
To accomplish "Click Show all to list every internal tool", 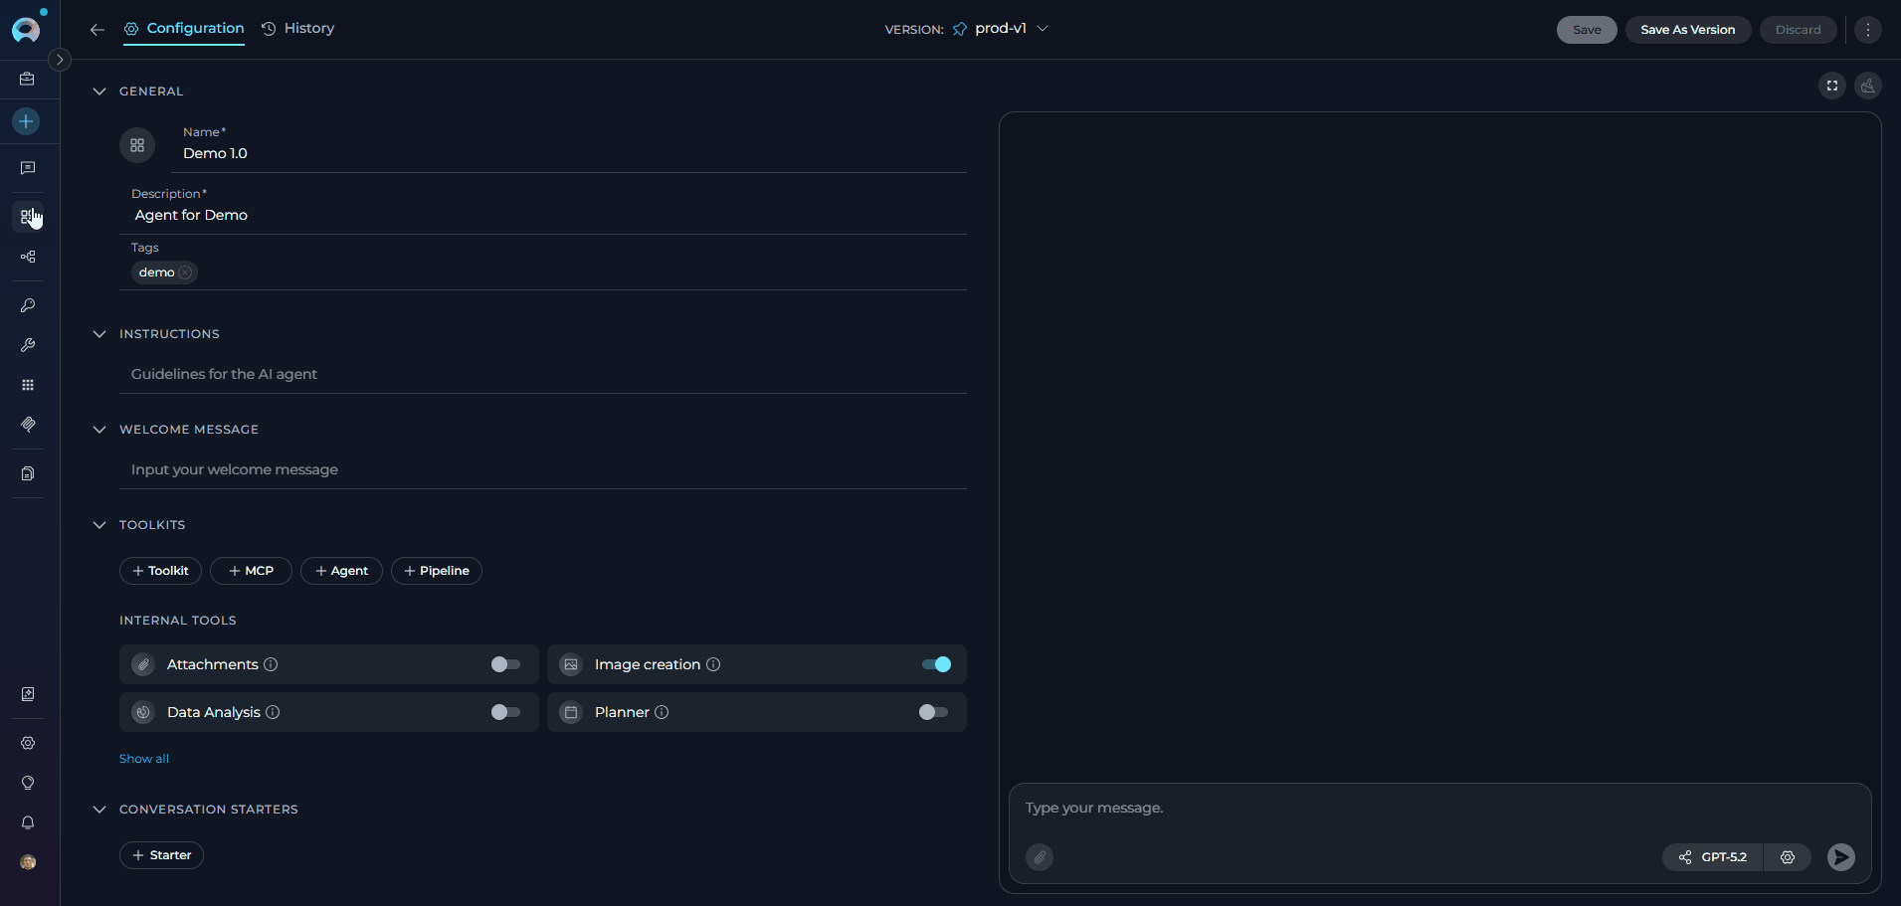I will click(143, 758).
